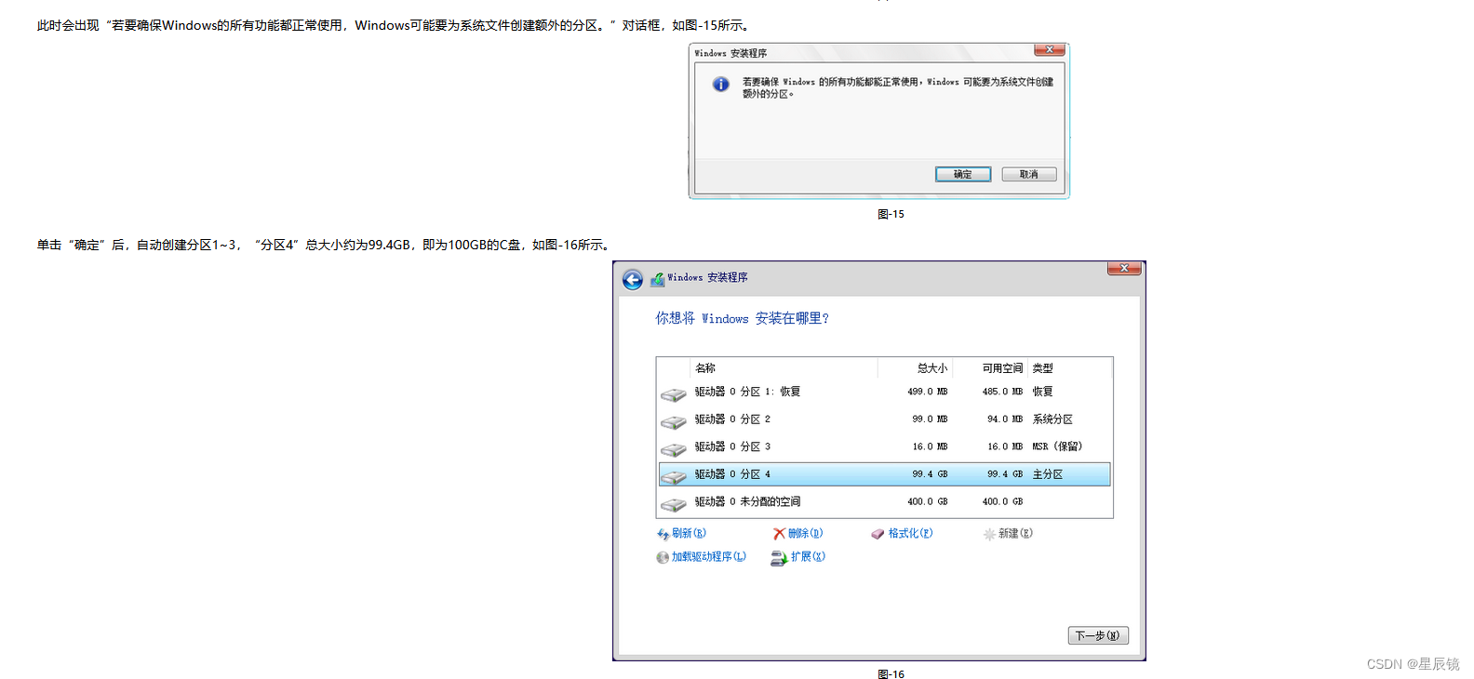Click the 图-15 caption
Image resolution: width=1474 pixels, height=679 pixels.
[x=891, y=214]
